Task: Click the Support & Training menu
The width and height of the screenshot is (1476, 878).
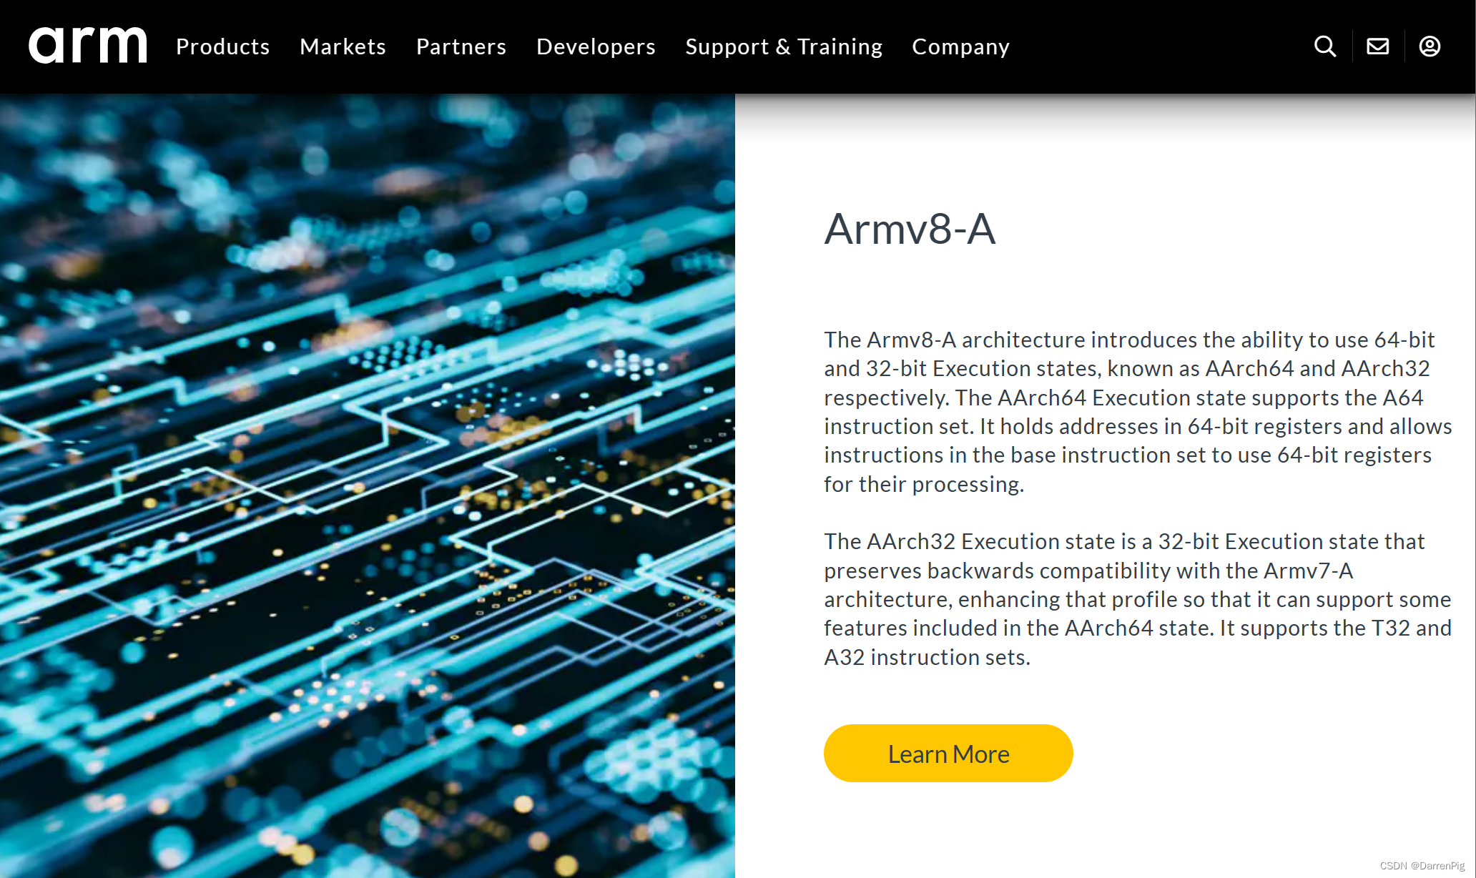Action: click(x=784, y=46)
